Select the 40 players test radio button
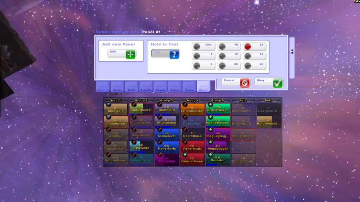 point(247,66)
